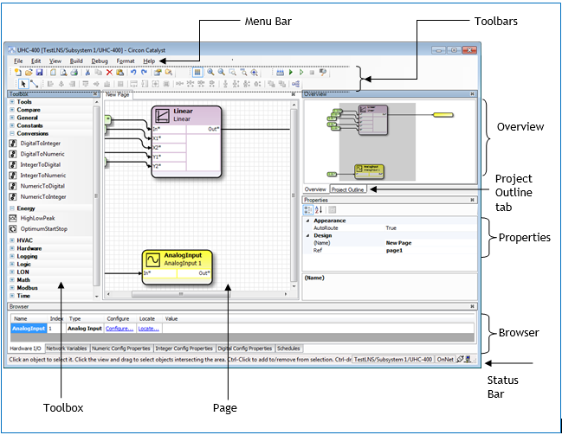This screenshot has width=562, height=435.
Task: Zoom out with the minus magnifier icon
Action: tap(222, 73)
